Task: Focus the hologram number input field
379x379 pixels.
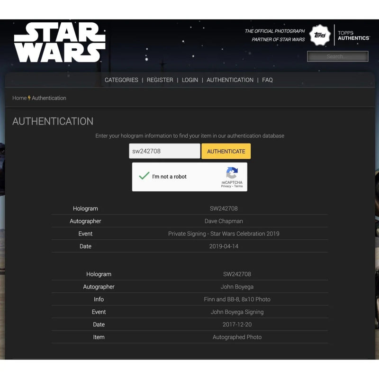Action: 164,151
